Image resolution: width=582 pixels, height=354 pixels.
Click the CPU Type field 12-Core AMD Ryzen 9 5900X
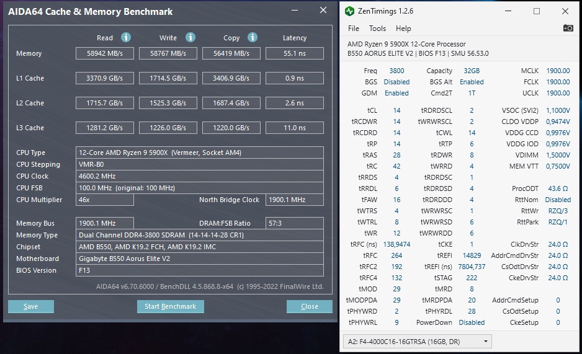pyautogui.click(x=200, y=153)
